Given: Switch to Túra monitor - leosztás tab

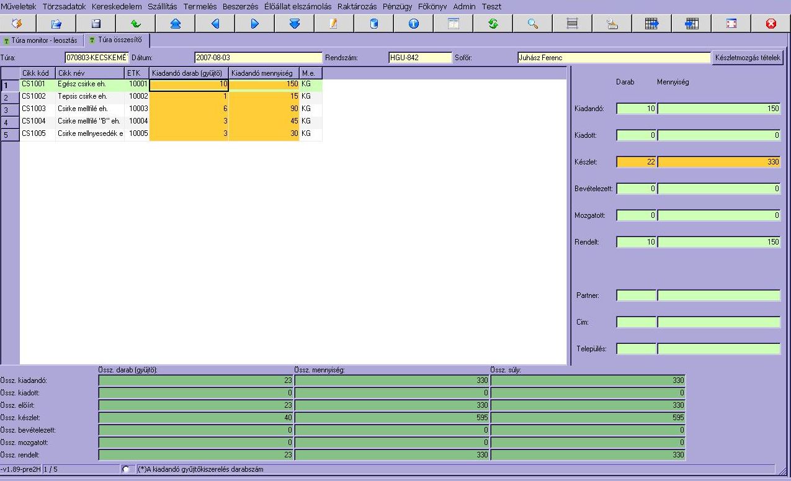Looking at the screenshot, I should click(x=41, y=40).
